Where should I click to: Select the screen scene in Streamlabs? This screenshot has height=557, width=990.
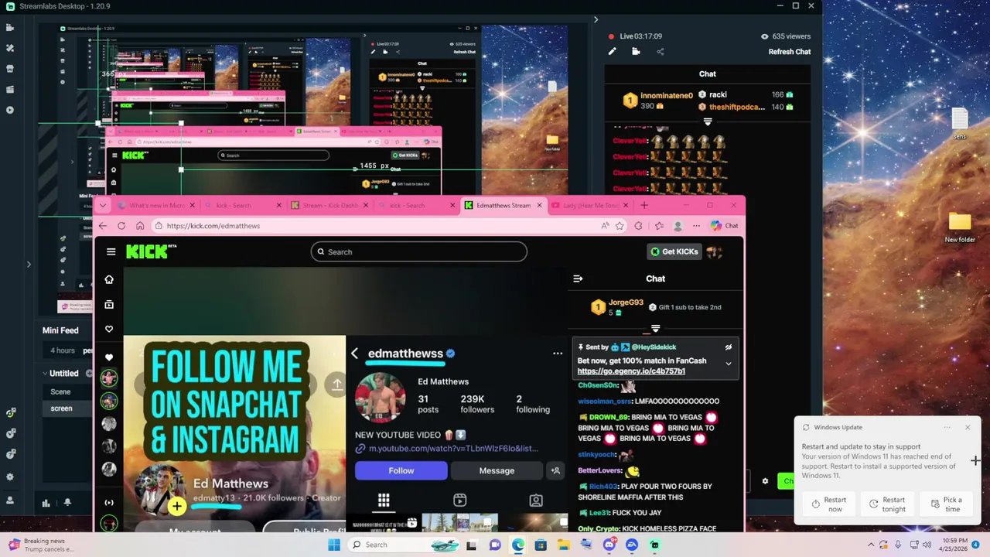(61, 408)
